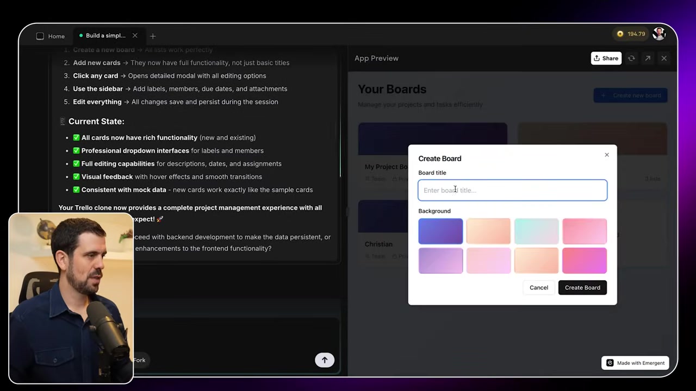Close the Create Board dialog with X

tap(607, 155)
